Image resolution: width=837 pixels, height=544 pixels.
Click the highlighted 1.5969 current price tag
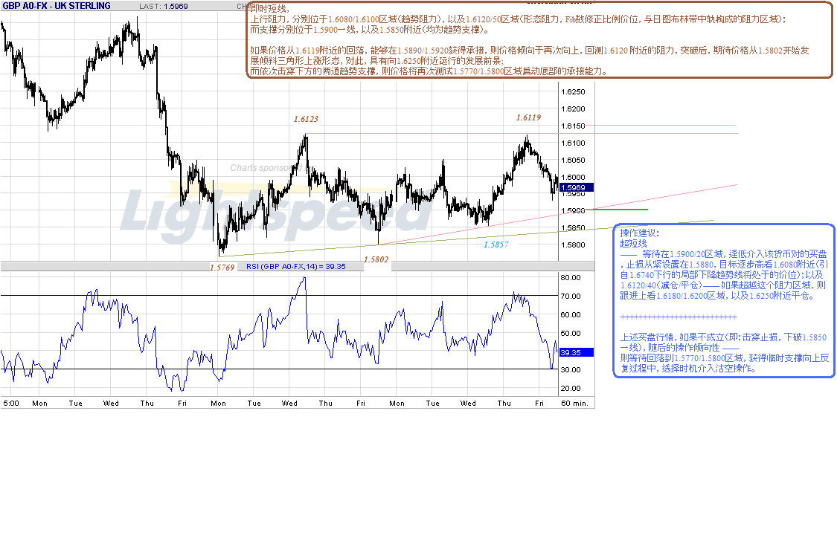coord(576,188)
